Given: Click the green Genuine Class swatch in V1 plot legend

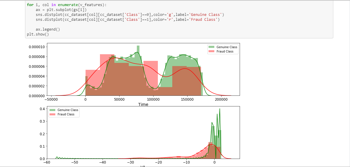Looking at the screenshot, I should coord(52,110).
